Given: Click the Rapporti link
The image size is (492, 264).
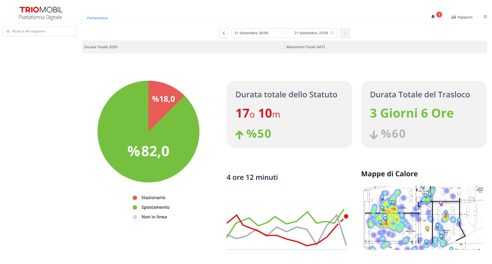Looking at the screenshot, I should pyautogui.click(x=465, y=17).
